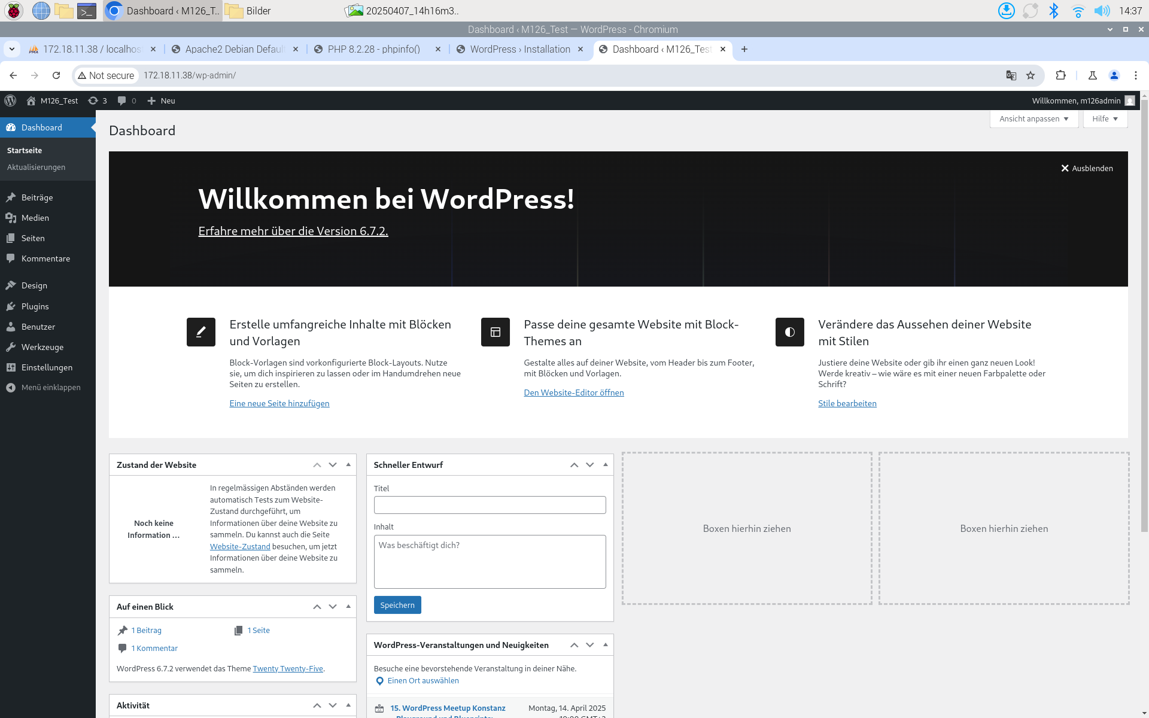
Task: Open the Bluetooth tray icon
Action: [1054, 11]
